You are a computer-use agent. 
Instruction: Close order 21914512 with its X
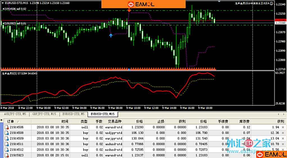283,150
